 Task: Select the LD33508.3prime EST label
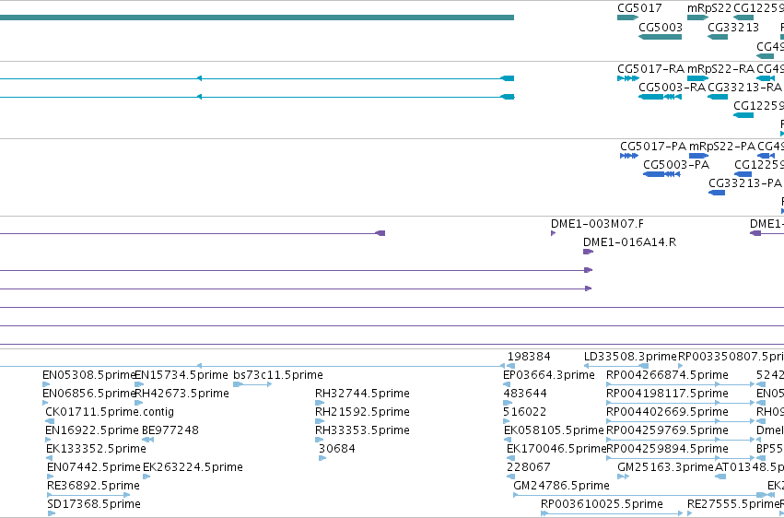(630, 357)
